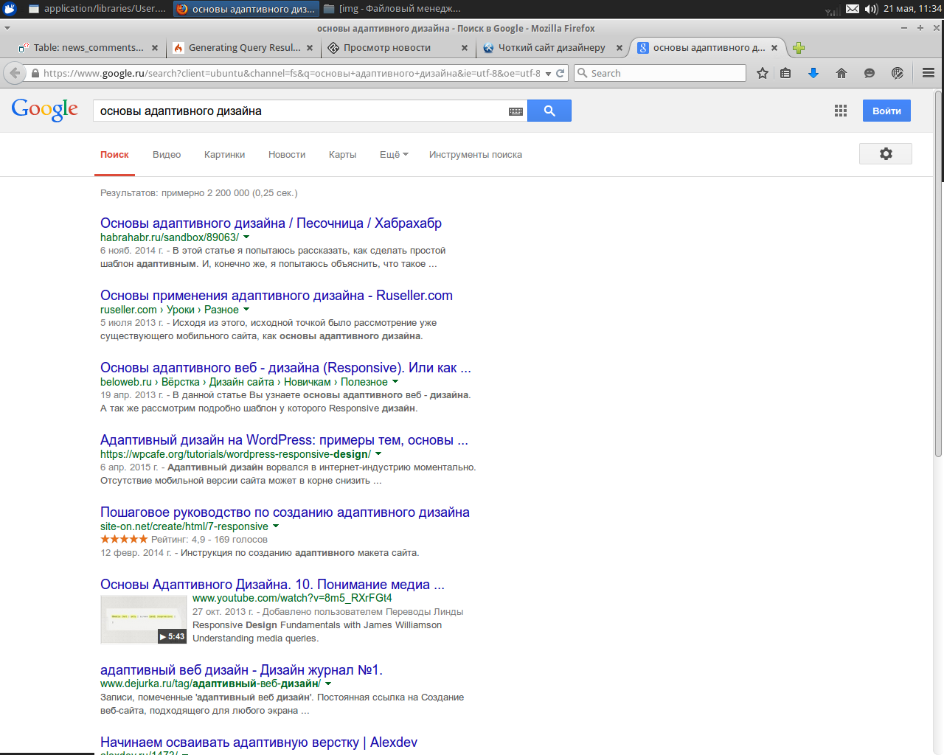The width and height of the screenshot is (944, 755).
Task: Switch to '[img - Файловый менедж...' taskbar window
Action: point(392,9)
